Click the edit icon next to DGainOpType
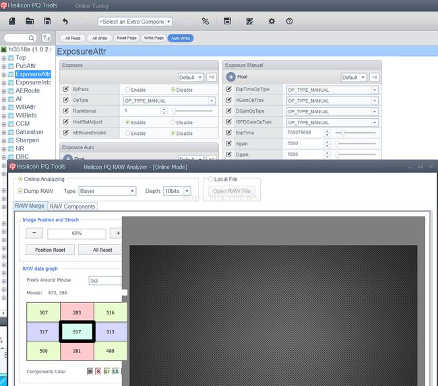The height and width of the screenshot is (386, 438). coord(228,111)
